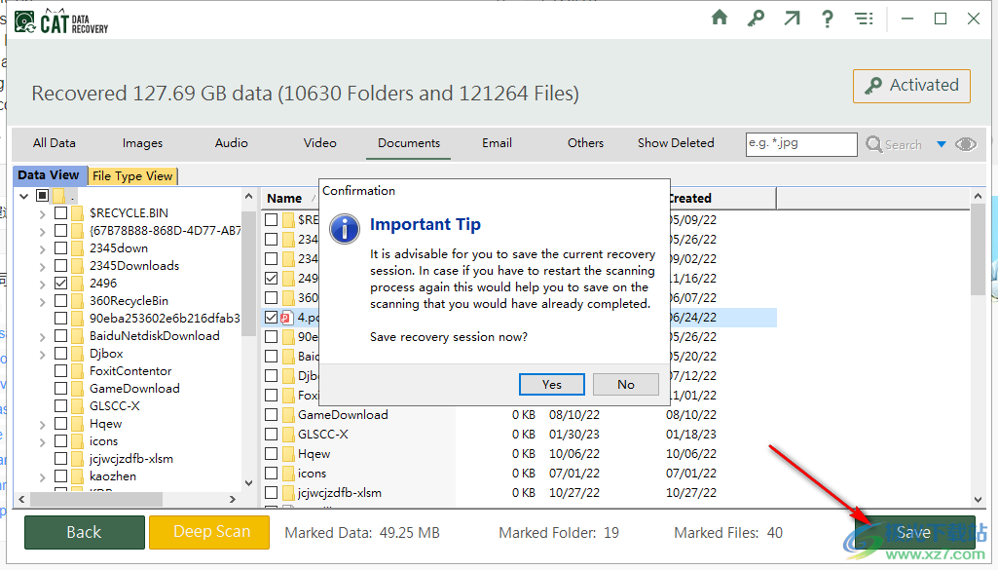Click the FoxitContentor folder icon in tree
This screenshot has height=570, width=998.
tap(78, 370)
